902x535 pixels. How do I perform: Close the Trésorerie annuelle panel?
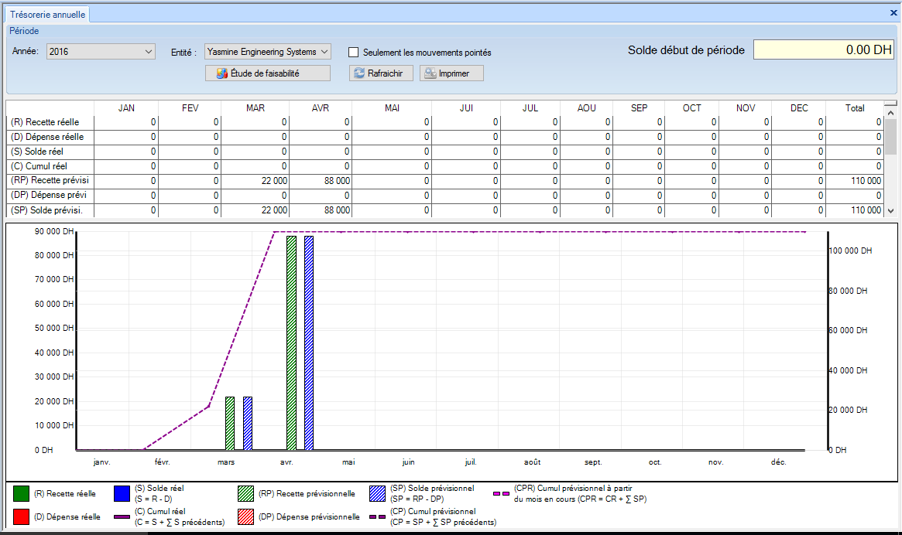pyautogui.click(x=893, y=13)
